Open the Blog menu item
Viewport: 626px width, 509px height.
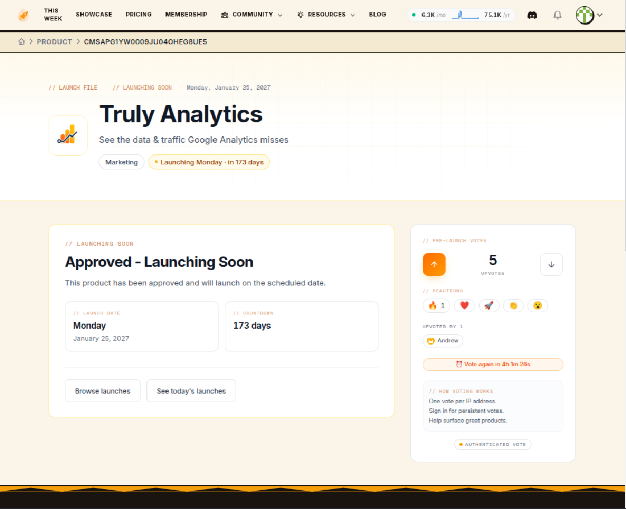coord(377,14)
